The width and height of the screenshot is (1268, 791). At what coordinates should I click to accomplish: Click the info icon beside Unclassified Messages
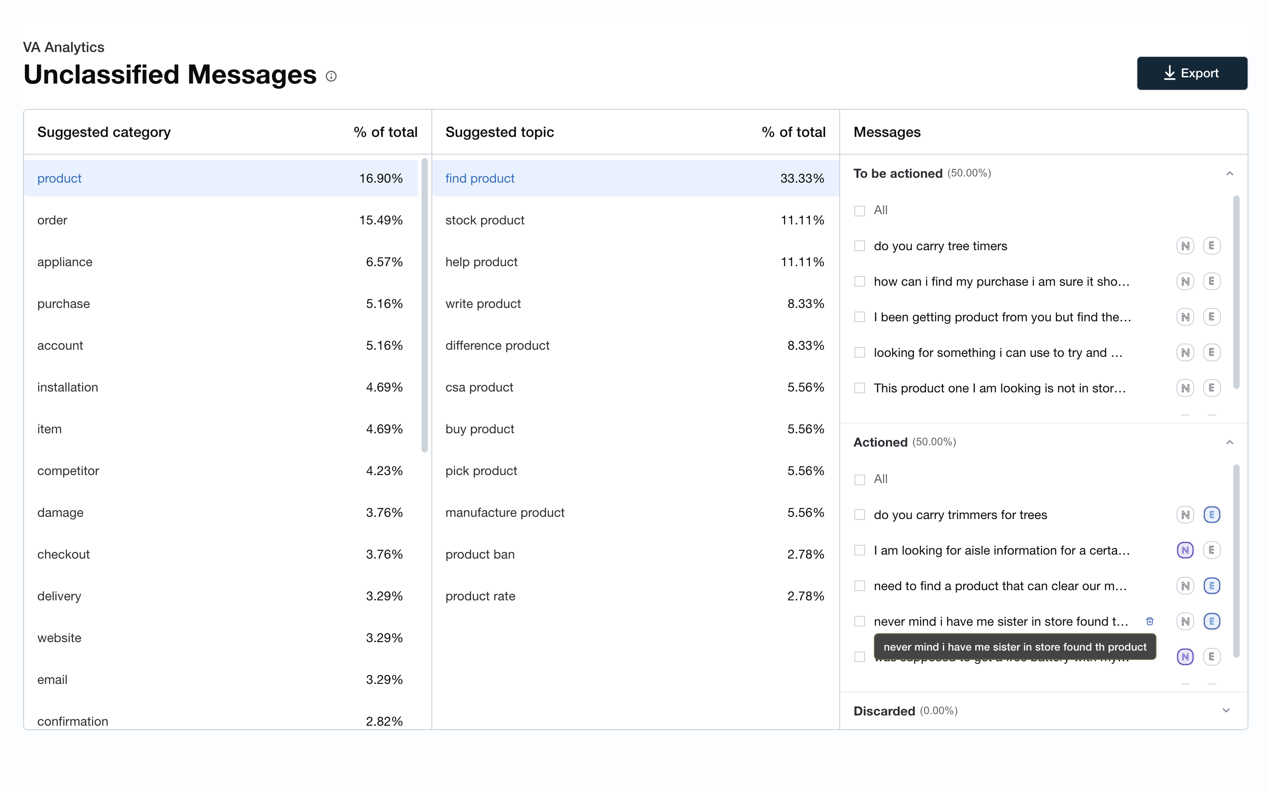[x=331, y=76]
